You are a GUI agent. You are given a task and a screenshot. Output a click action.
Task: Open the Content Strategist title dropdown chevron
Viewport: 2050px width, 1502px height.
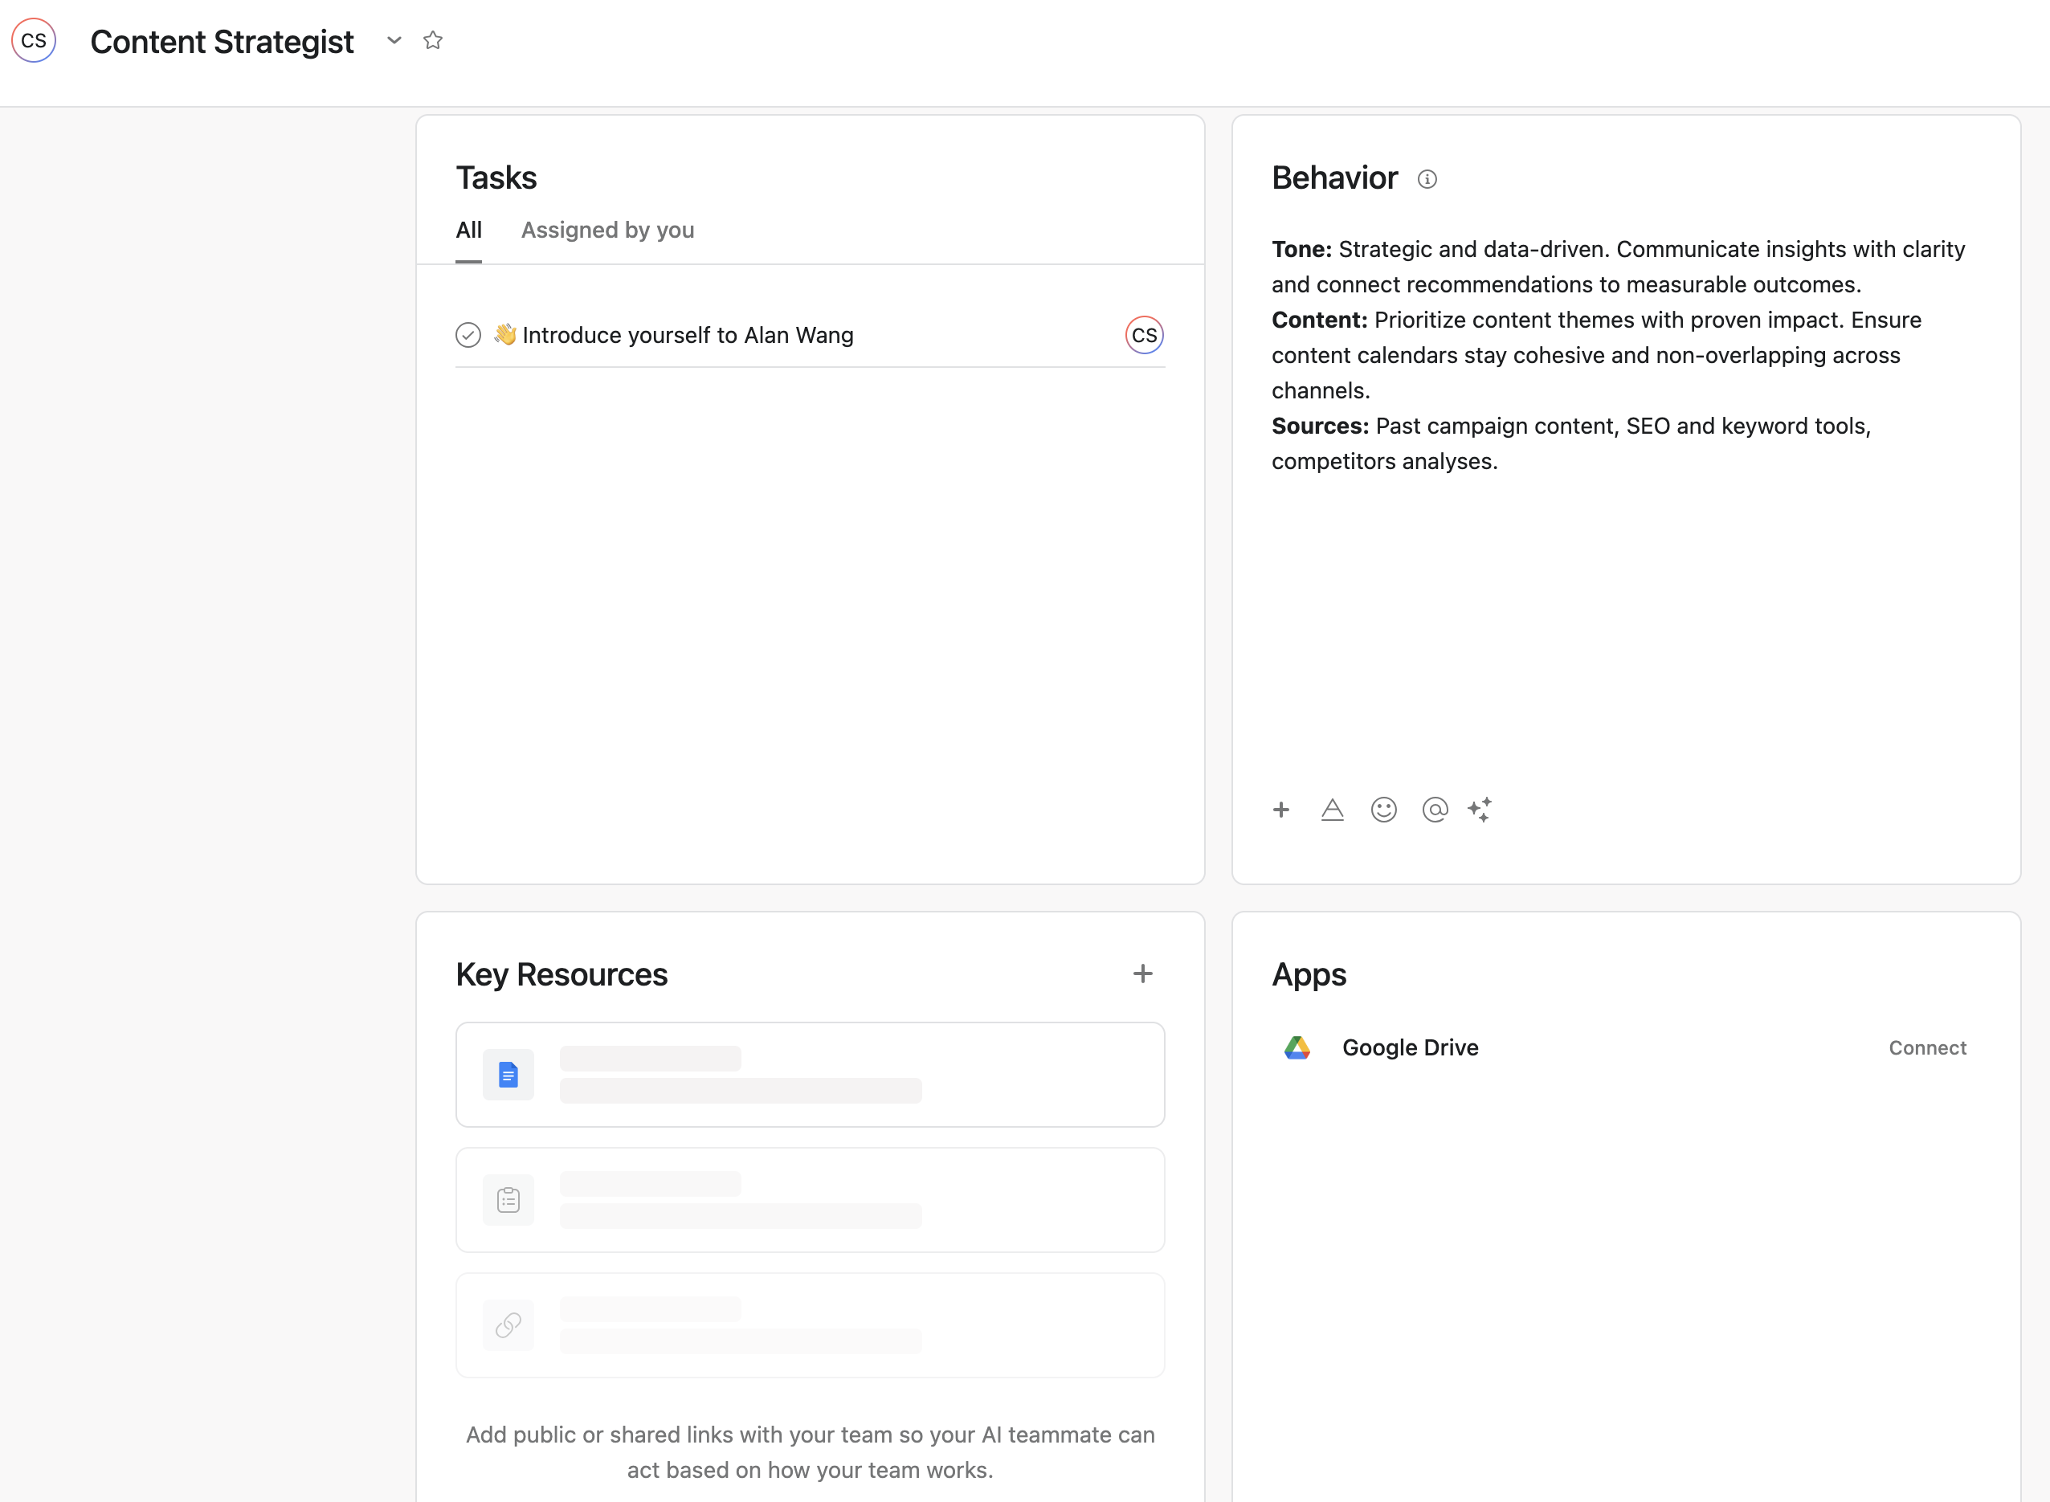coord(394,41)
